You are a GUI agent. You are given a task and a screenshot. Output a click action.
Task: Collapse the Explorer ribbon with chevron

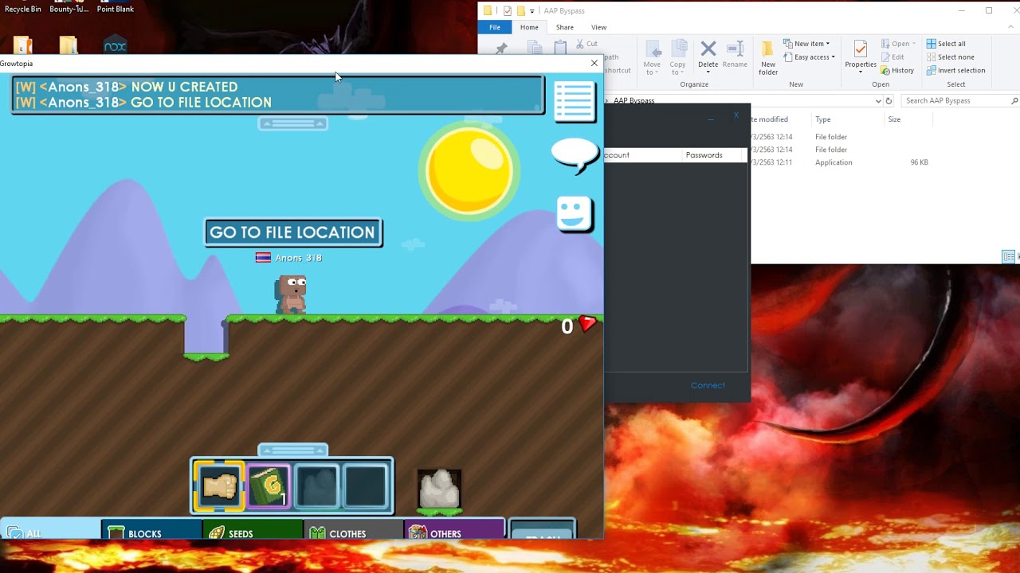(x=1012, y=27)
